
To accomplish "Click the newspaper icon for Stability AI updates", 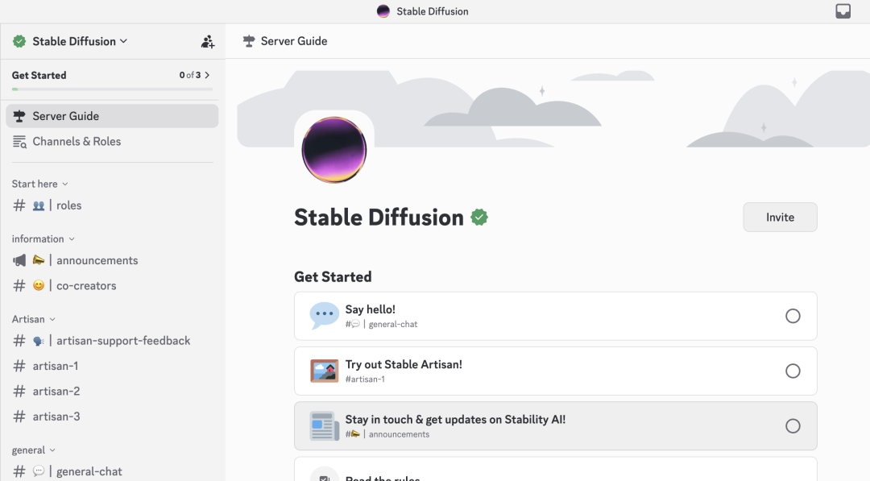I will click(x=324, y=426).
